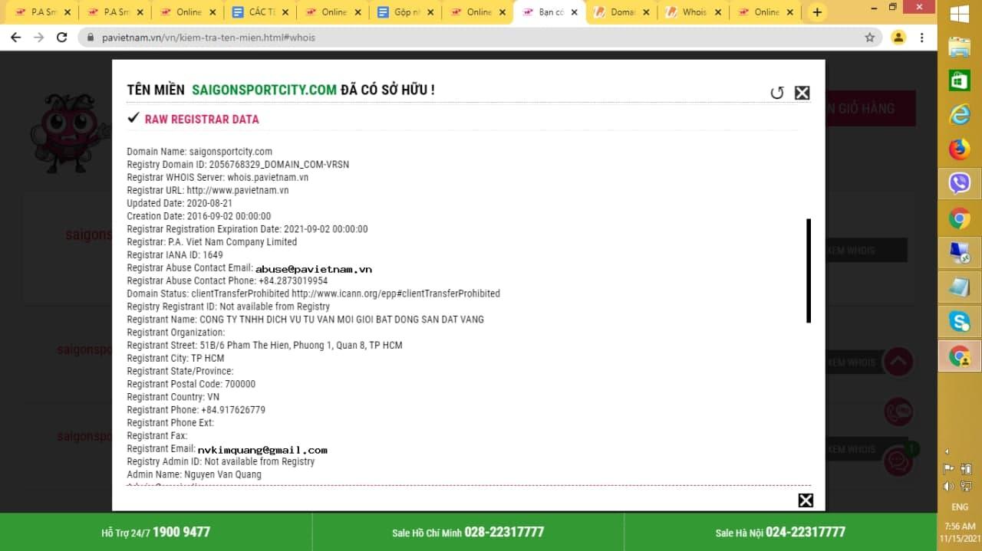
Task: Click the padlock icon in the address bar
Action: (91, 38)
